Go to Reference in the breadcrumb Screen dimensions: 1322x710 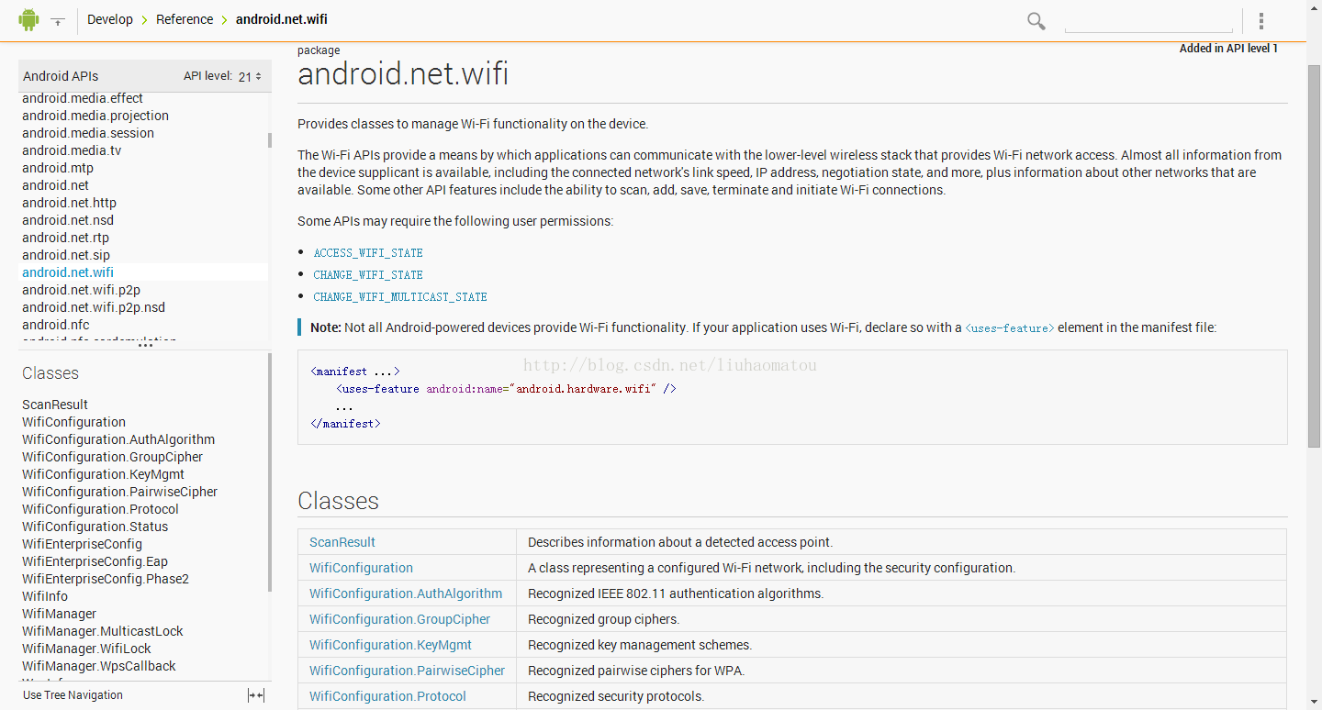[185, 19]
